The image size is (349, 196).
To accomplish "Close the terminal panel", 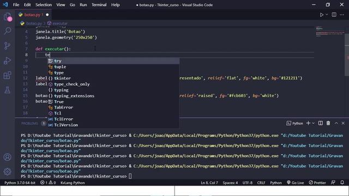I will 343,123.
